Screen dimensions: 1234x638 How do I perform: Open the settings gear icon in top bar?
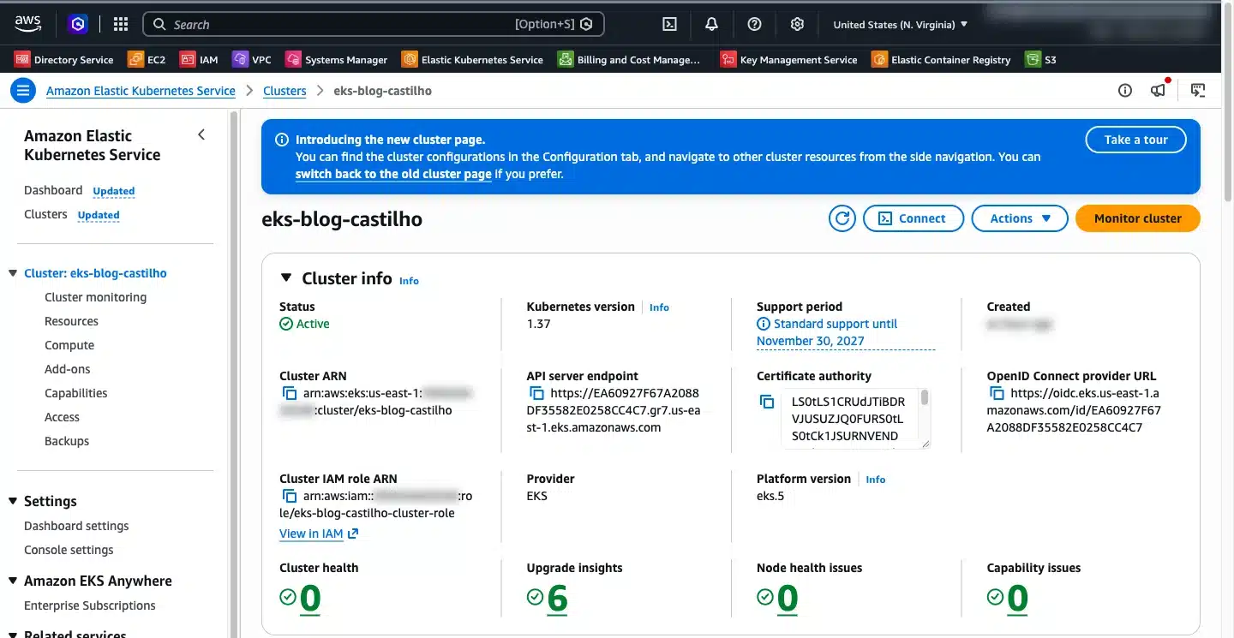click(797, 24)
